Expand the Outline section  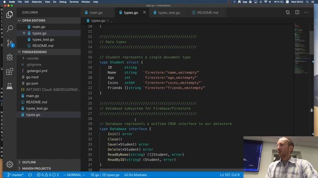tap(49, 162)
